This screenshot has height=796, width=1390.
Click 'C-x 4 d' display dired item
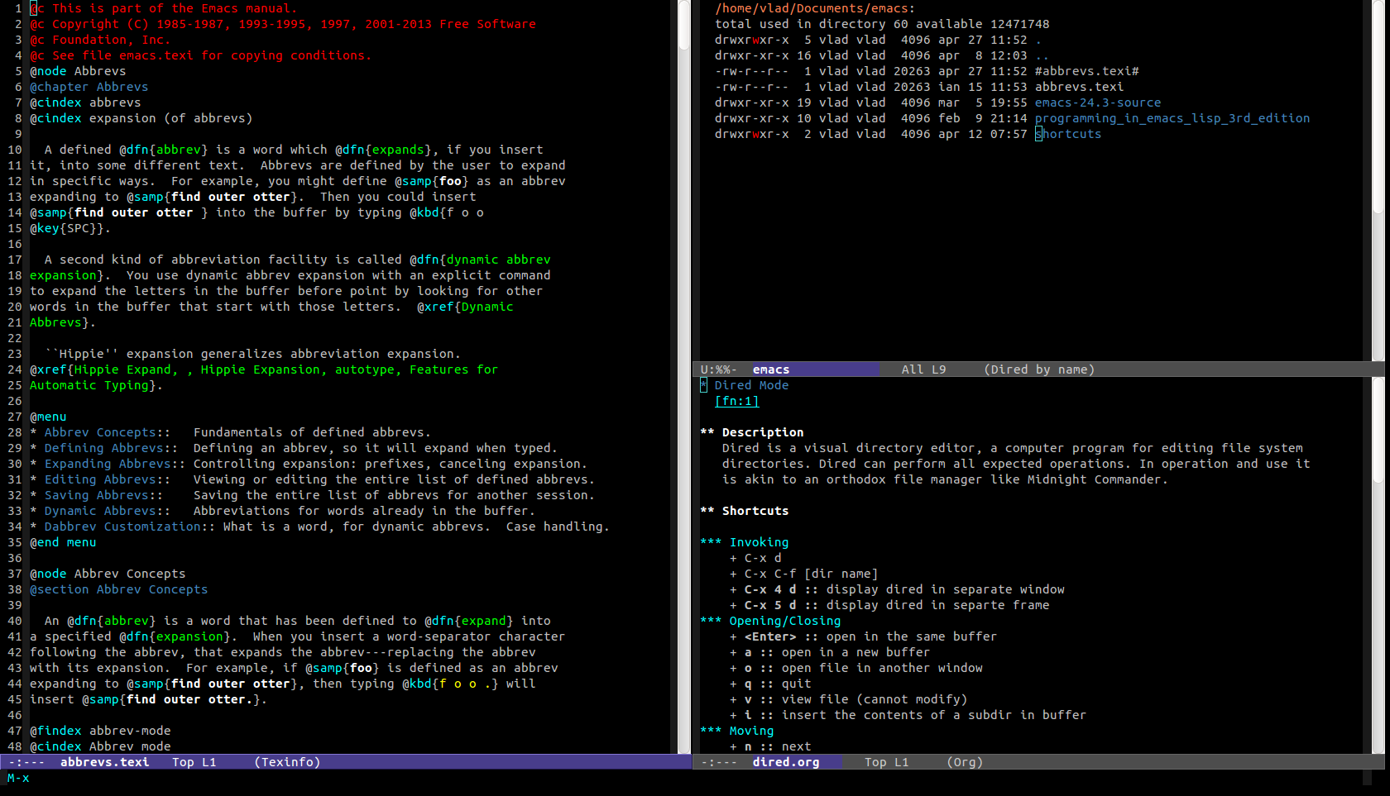pos(897,589)
